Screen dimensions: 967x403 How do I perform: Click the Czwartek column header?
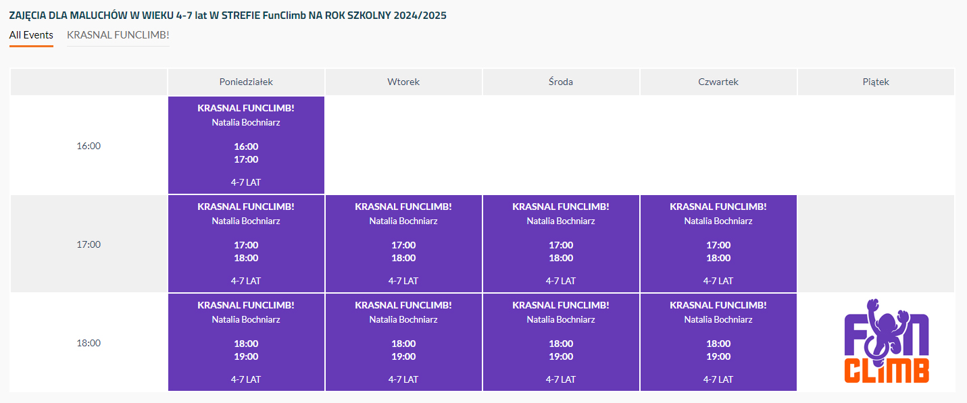[718, 82]
